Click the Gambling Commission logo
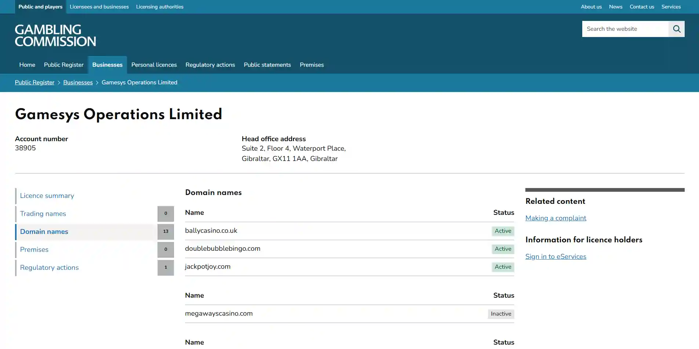This screenshot has width=699, height=349. [55, 36]
